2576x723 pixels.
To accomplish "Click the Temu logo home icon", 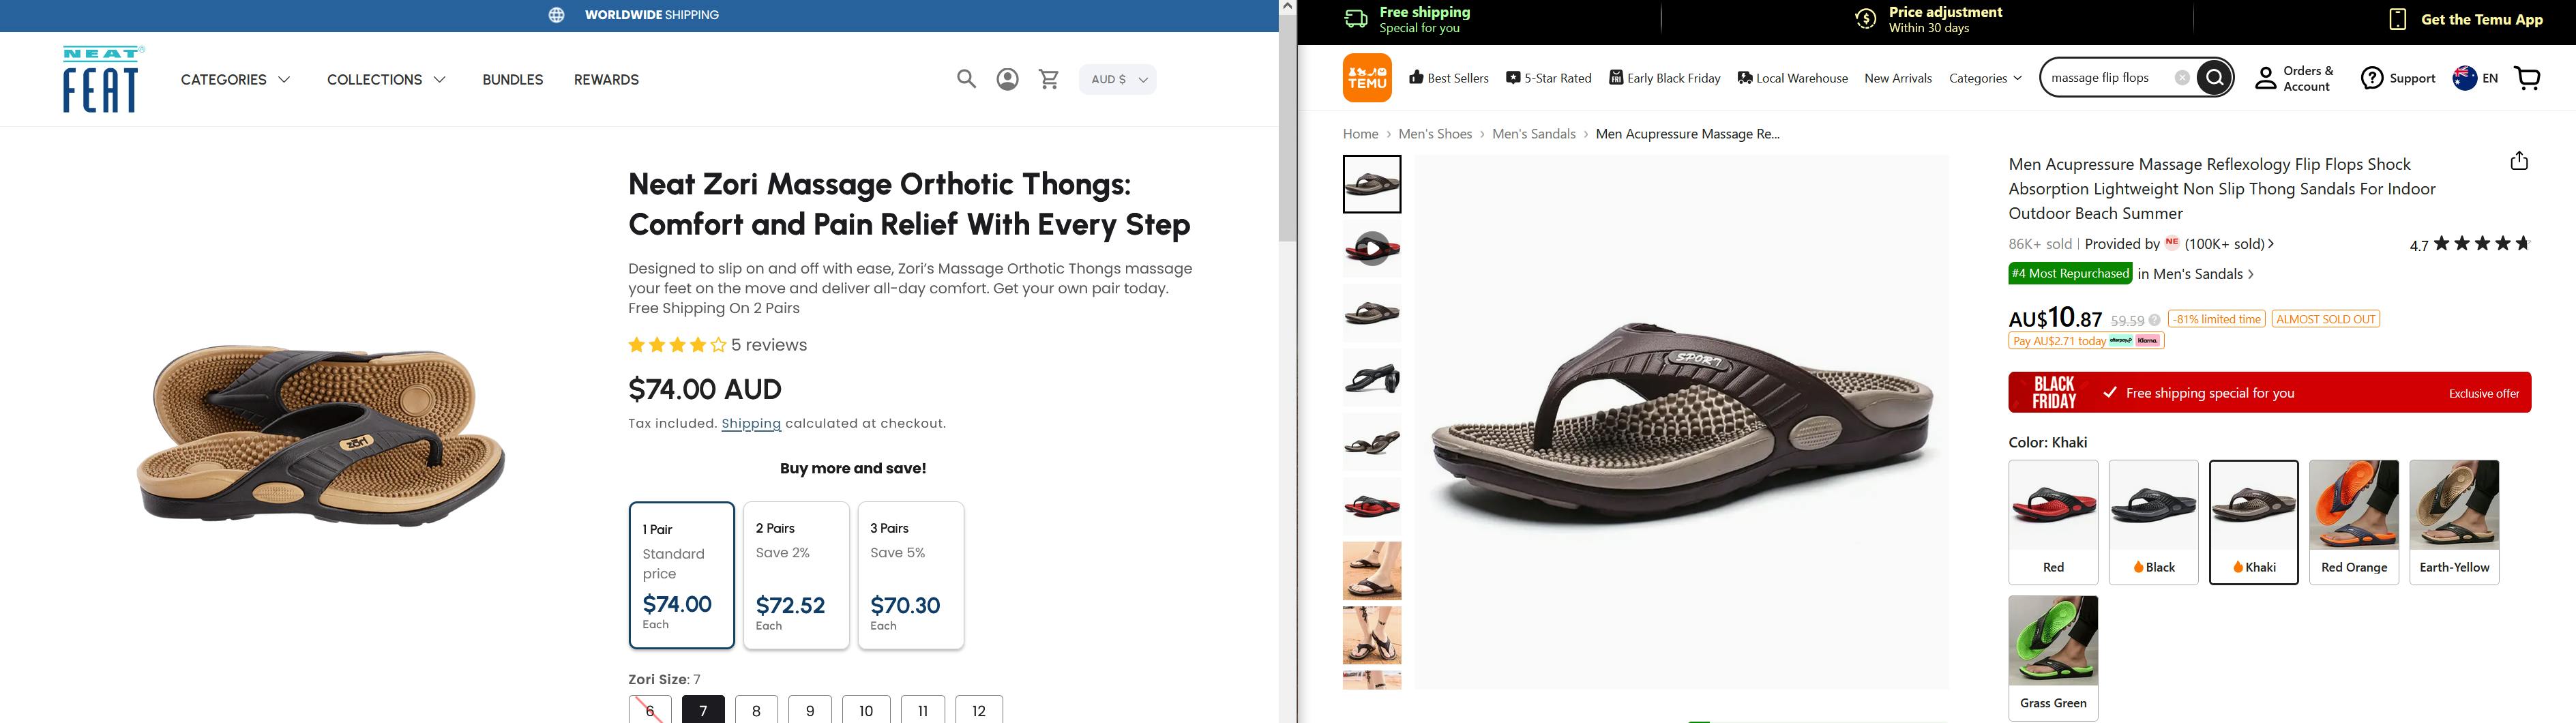I will [x=1366, y=78].
